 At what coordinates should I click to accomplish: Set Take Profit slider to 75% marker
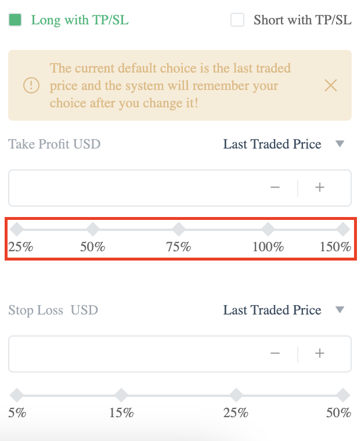179,229
